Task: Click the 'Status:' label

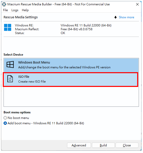Action: (x=20, y=33)
